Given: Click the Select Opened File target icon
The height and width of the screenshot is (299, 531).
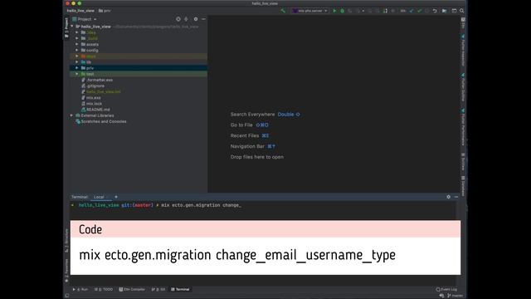Looking at the screenshot, I should point(178,19).
